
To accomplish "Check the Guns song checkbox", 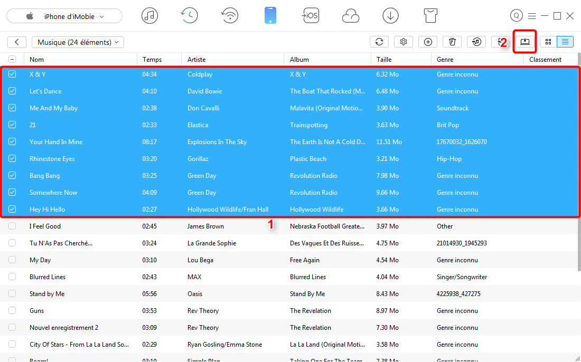I will pyautogui.click(x=12, y=311).
